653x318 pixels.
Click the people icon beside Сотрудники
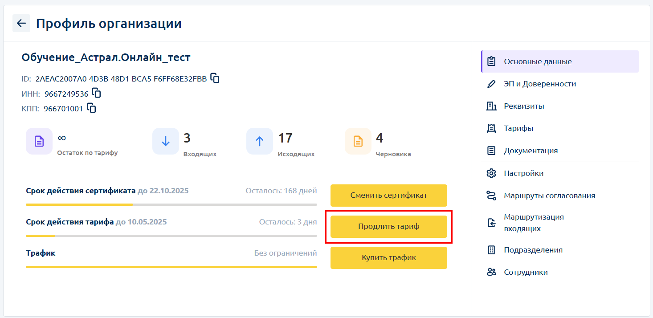pyautogui.click(x=491, y=272)
